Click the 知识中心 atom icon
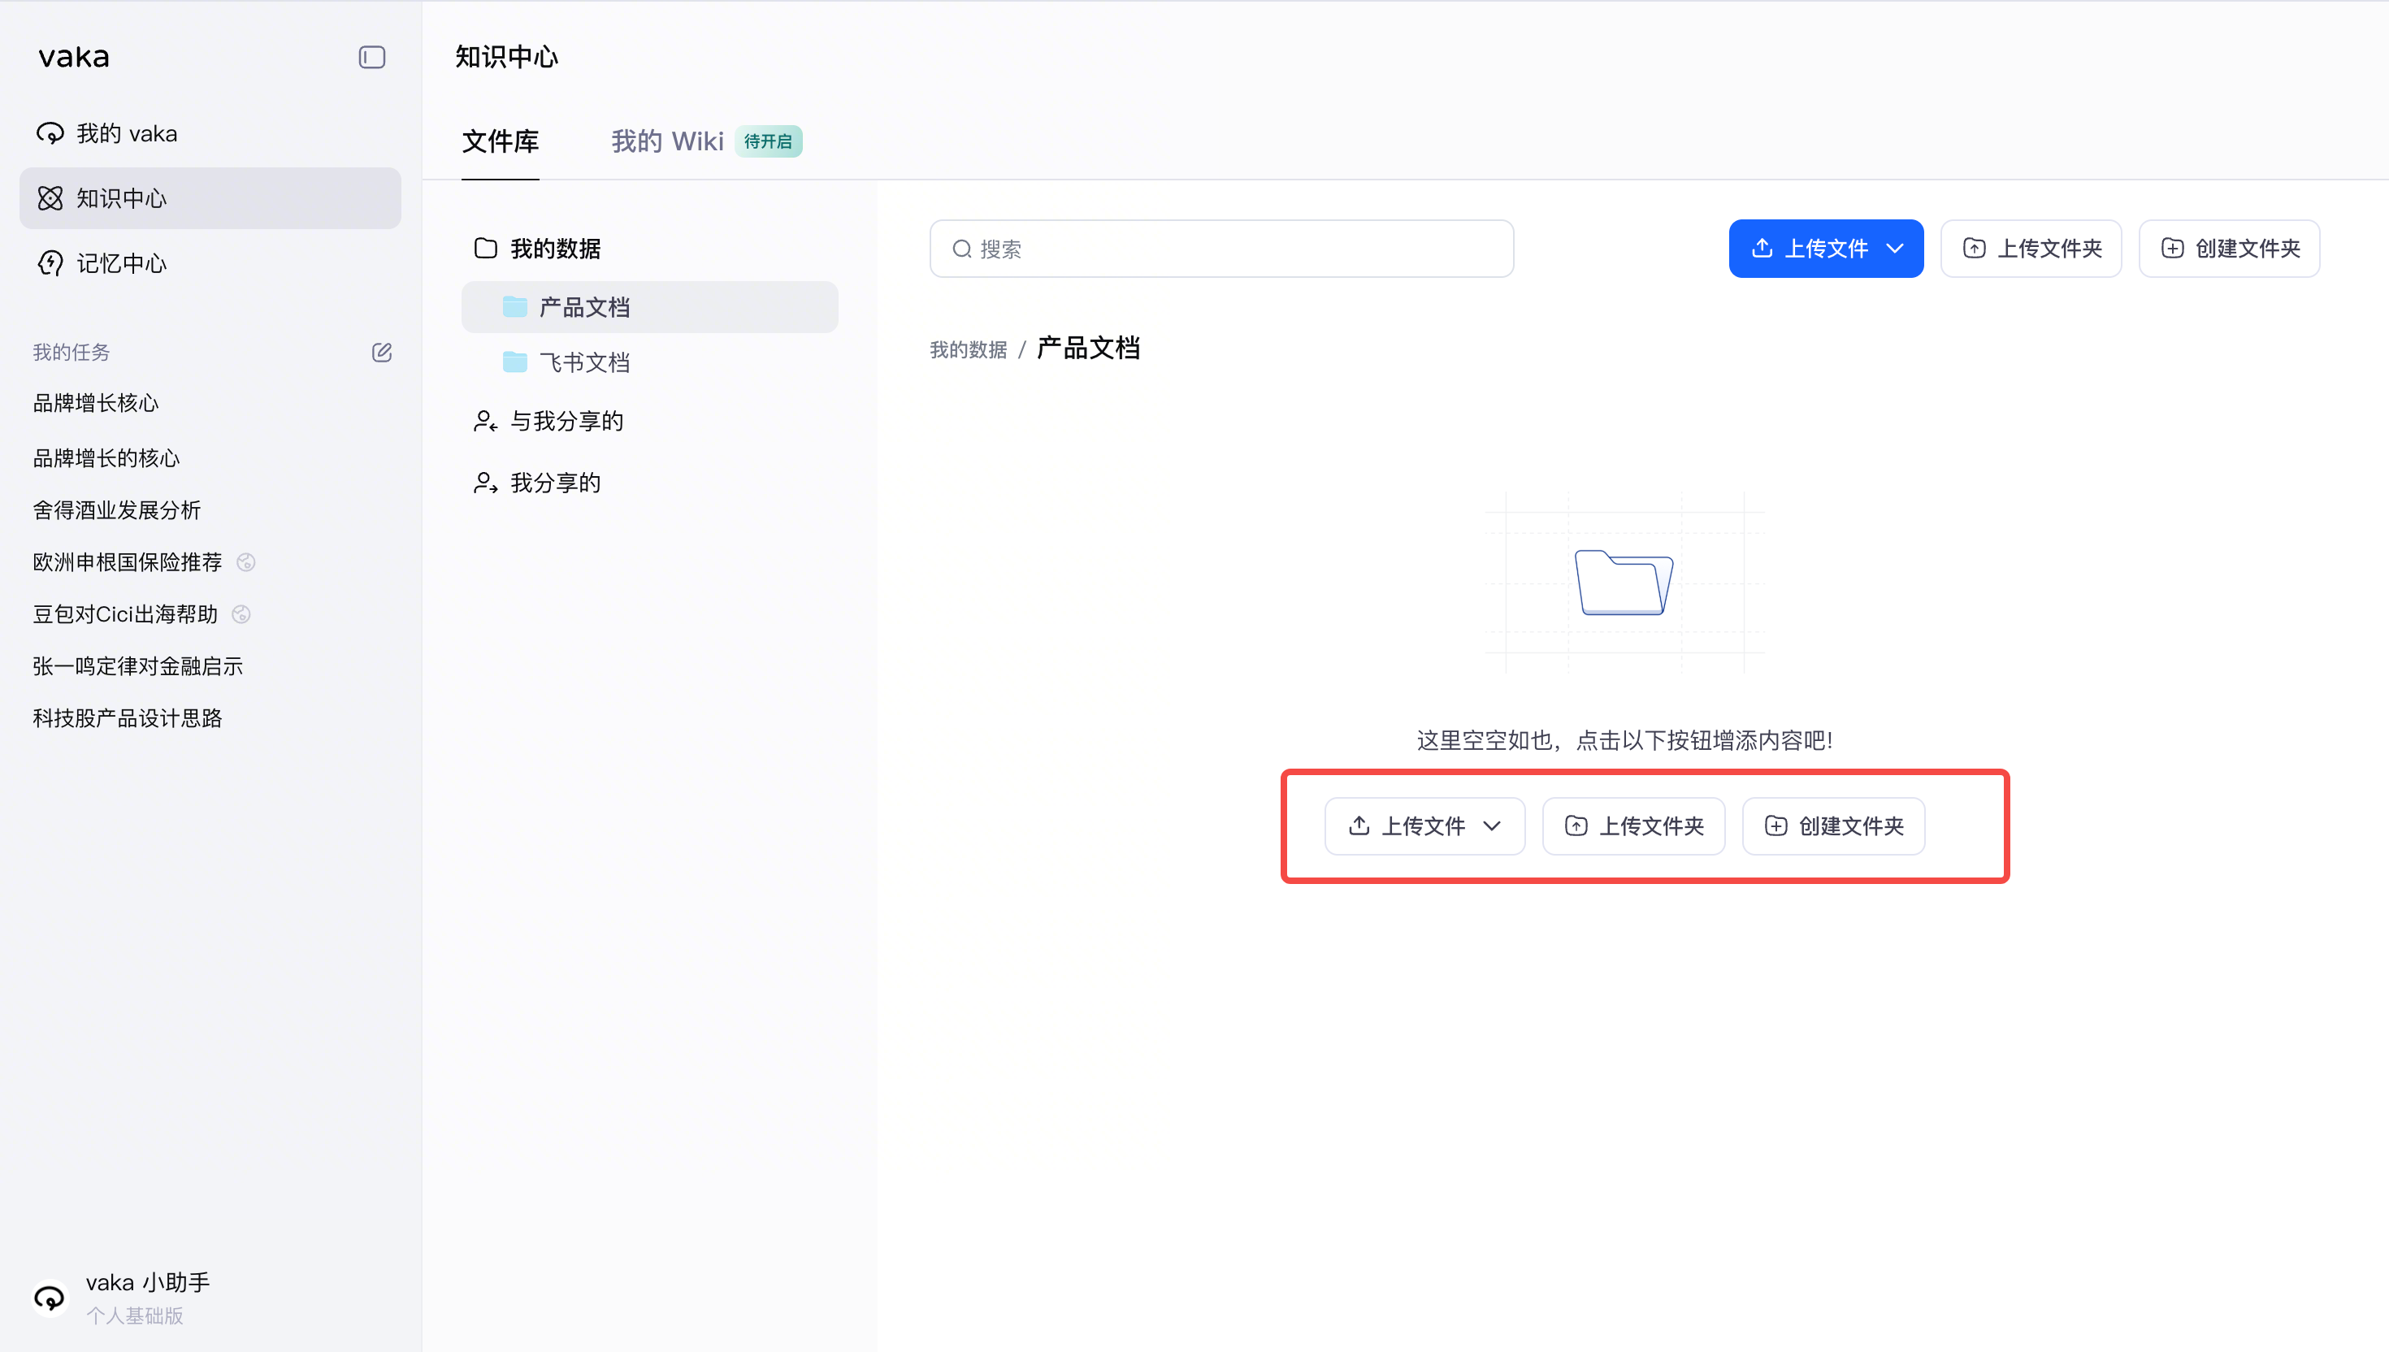This screenshot has width=2389, height=1352. pyautogui.click(x=50, y=199)
